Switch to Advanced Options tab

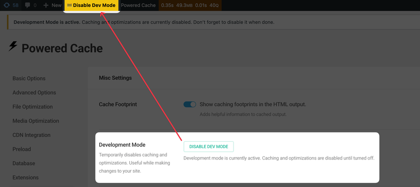(x=34, y=93)
